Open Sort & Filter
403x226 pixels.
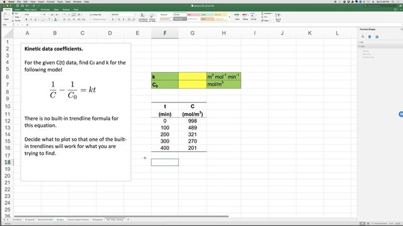click(x=278, y=17)
